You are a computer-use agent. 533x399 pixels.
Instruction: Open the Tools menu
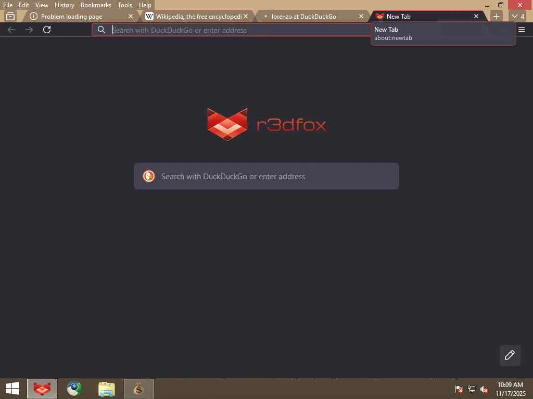pos(124,5)
